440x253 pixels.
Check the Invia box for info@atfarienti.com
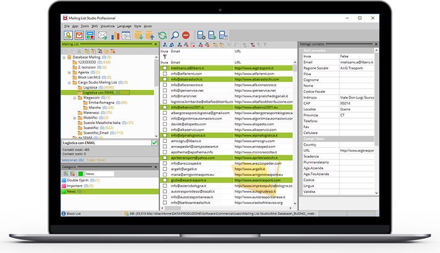(164, 74)
